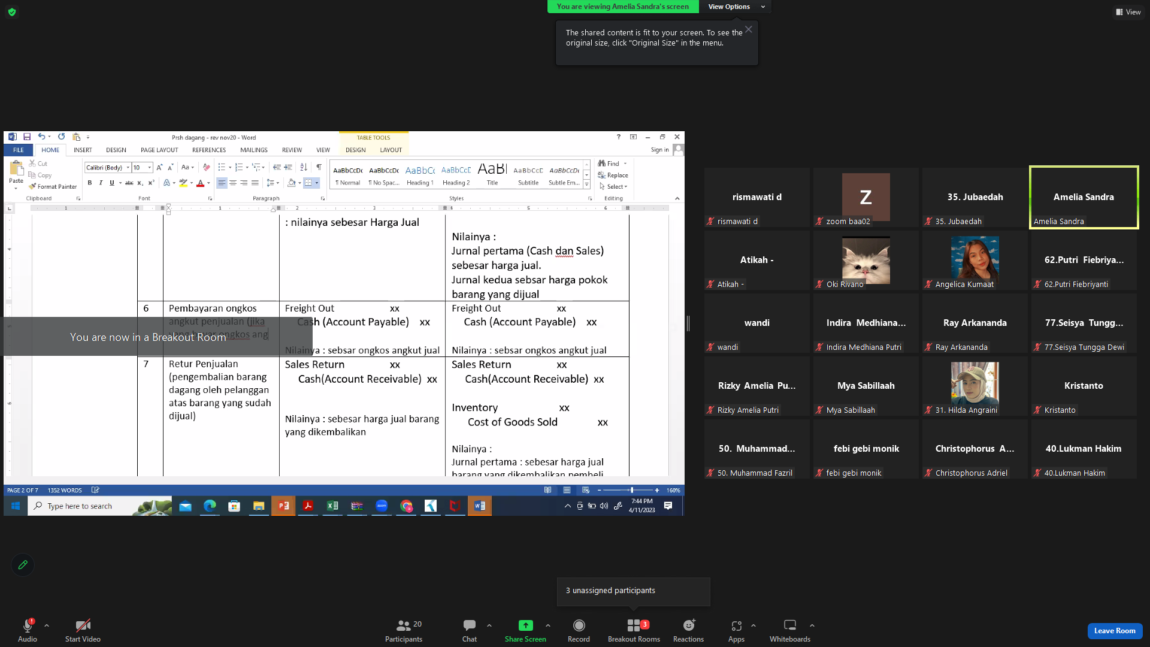Open the Calibri (Body) font name dropdown
Image resolution: width=1150 pixels, height=647 pixels.
click(128, 168)
